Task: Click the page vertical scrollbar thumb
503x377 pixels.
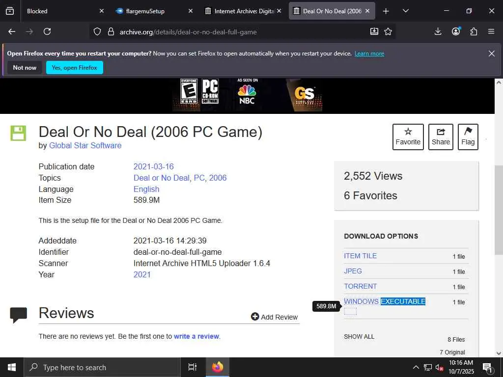Action: (499, 210)
